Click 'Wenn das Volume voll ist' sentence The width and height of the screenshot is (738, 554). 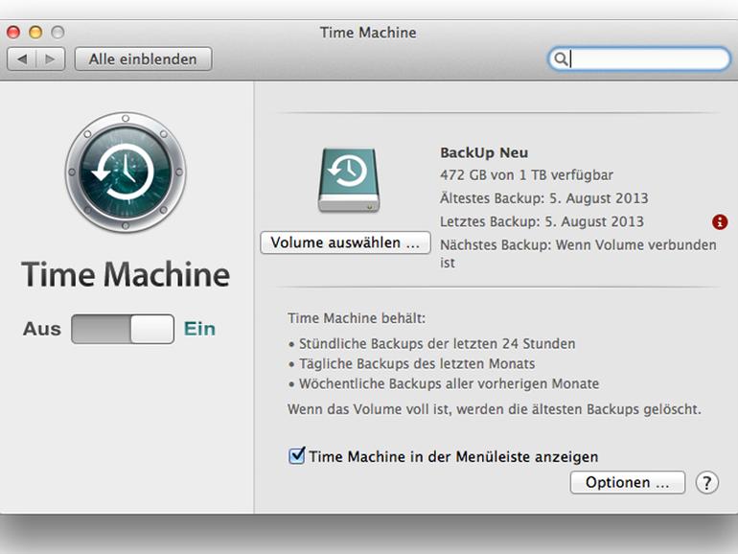tap(495, 409)
